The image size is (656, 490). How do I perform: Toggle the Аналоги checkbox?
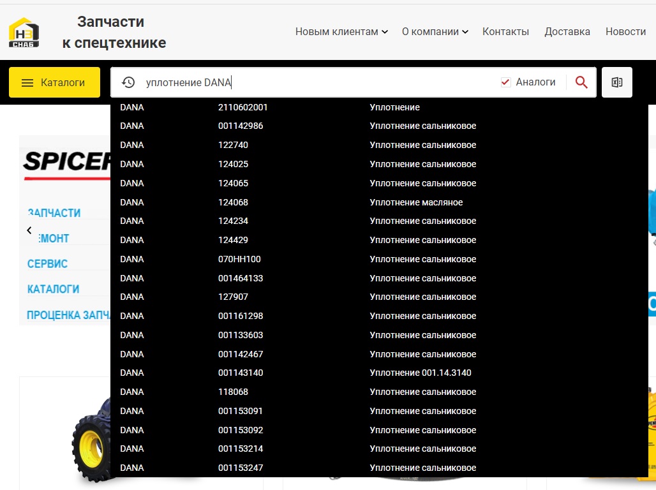[x=506, y=82]
